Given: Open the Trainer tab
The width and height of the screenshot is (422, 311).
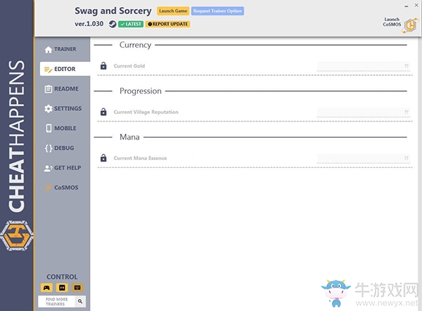Looking at the screenshot, I should (x=60, y=49).
